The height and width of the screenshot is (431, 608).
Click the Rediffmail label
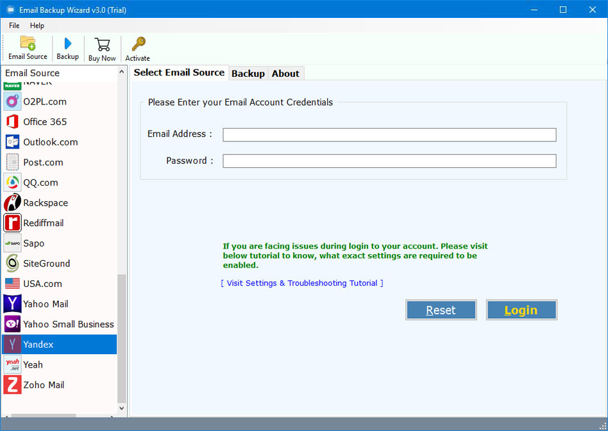pyautogui.click(x=44, y=223)
